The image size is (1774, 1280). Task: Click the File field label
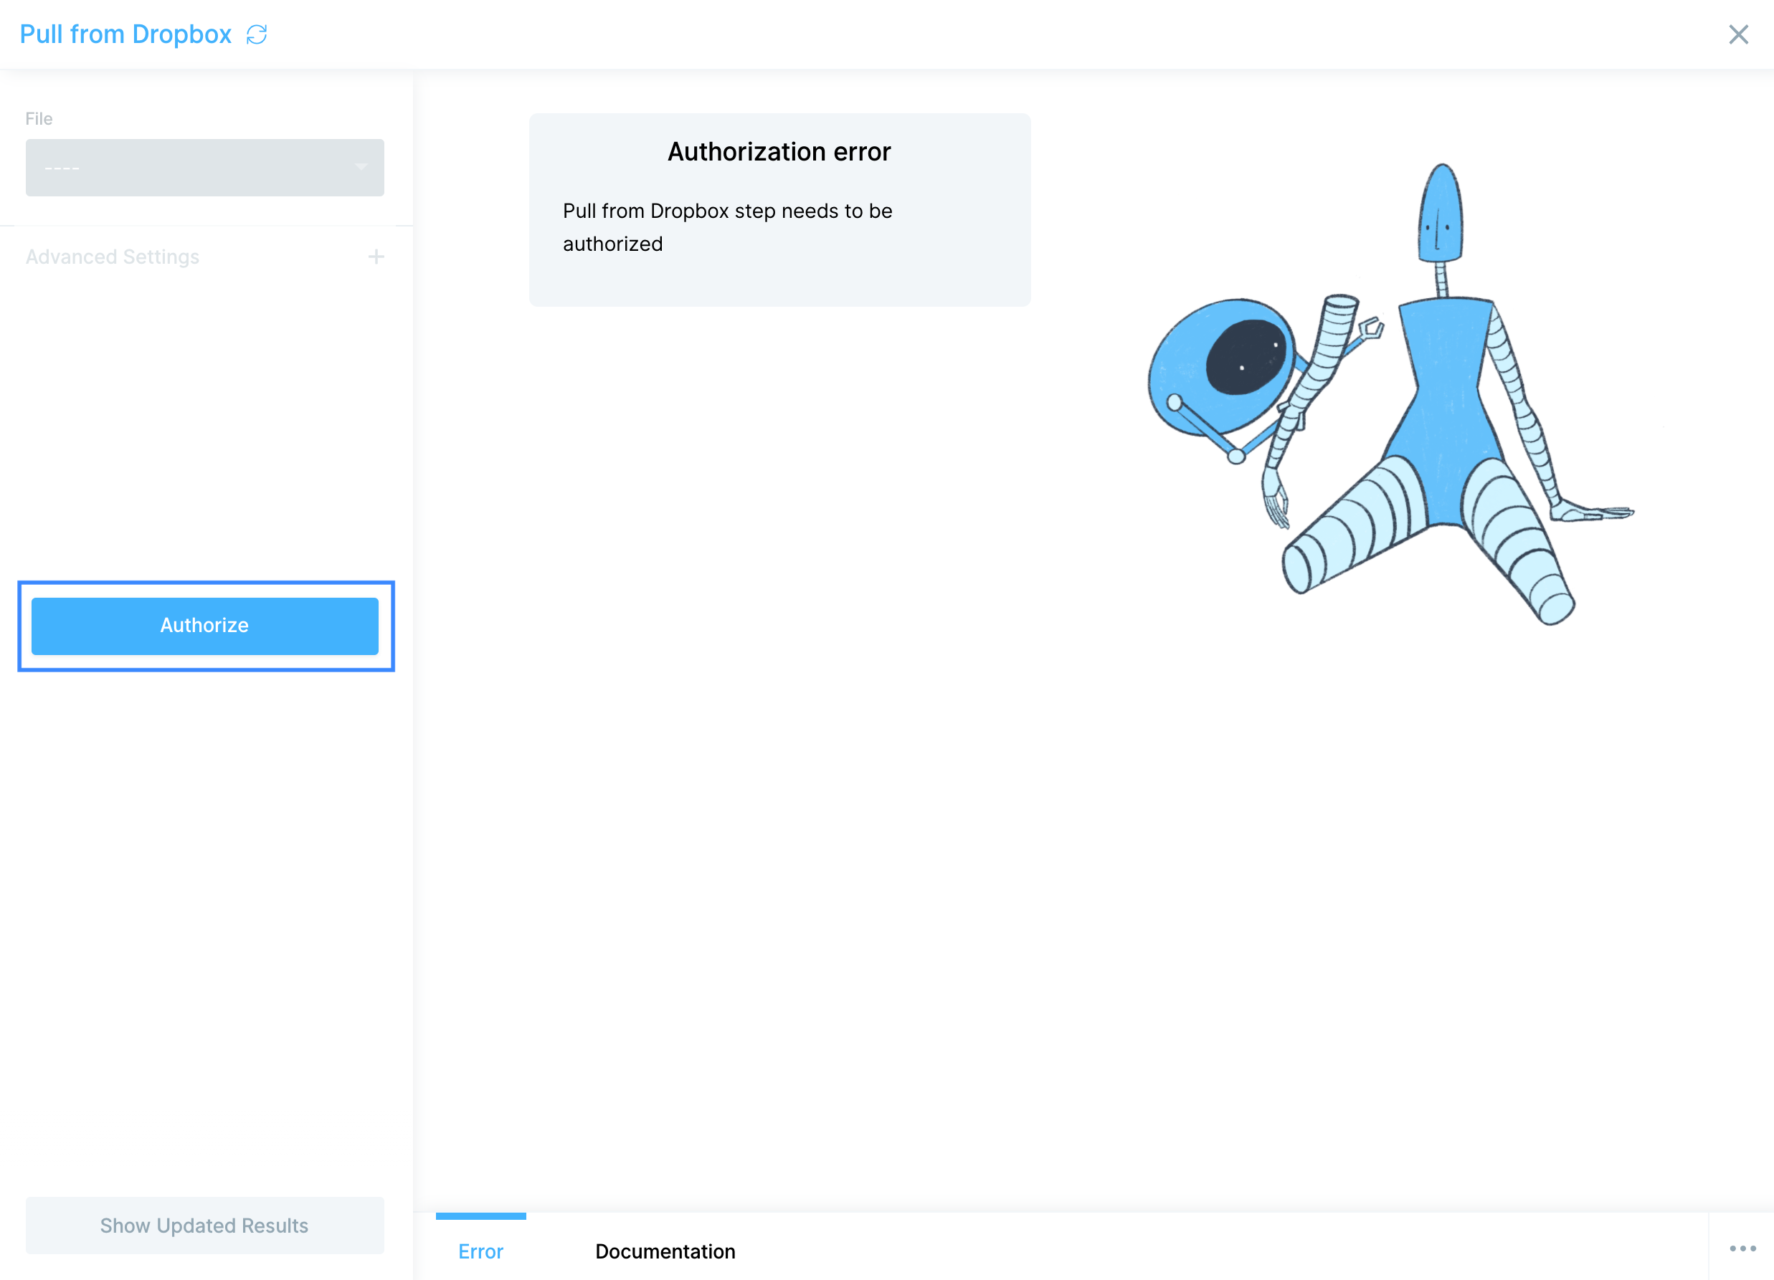[x=39, y=119]
